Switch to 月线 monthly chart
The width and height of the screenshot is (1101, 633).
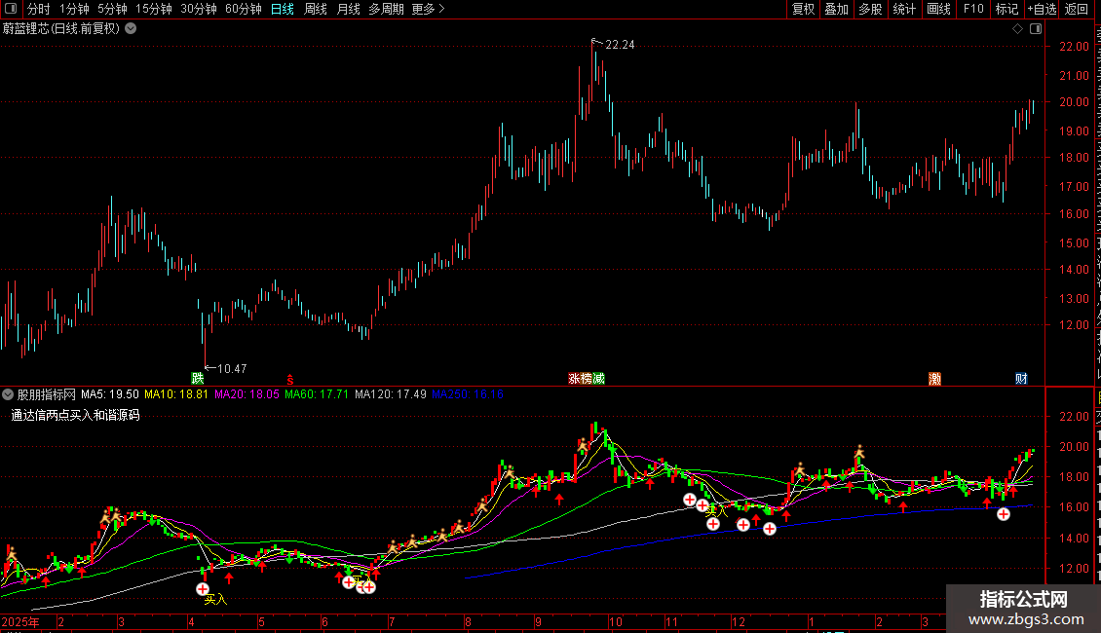click(348, 9)
